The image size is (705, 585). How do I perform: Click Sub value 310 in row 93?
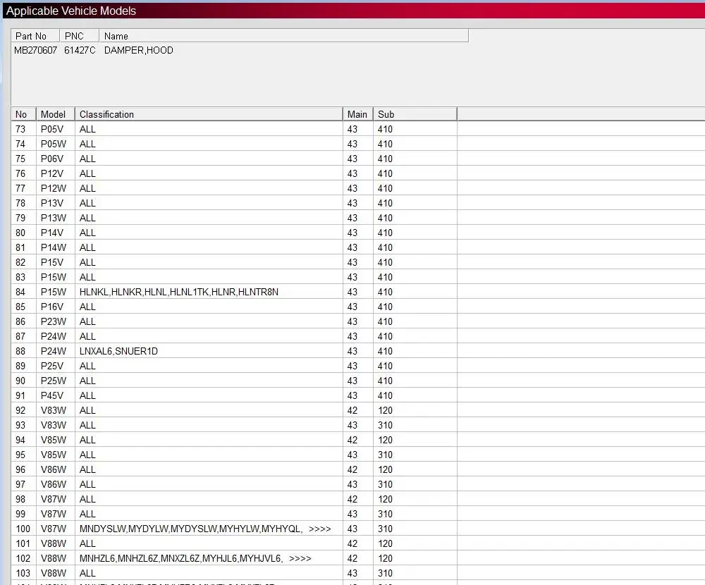pyautogui.click(x=386, y=426)
